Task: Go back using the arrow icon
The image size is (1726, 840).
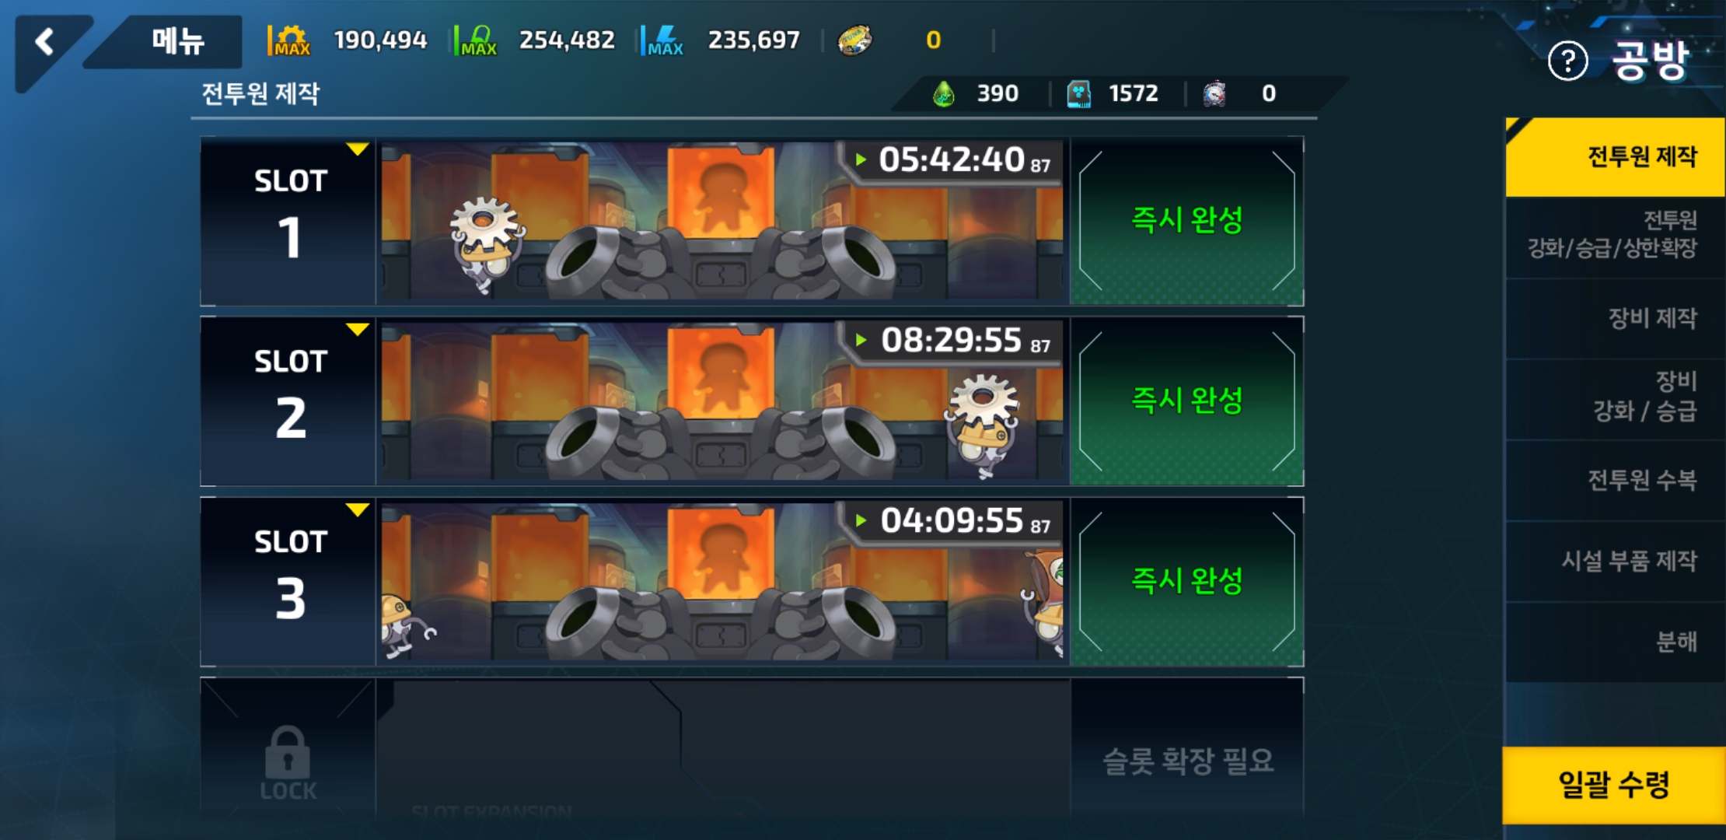Action: point(45,41)
